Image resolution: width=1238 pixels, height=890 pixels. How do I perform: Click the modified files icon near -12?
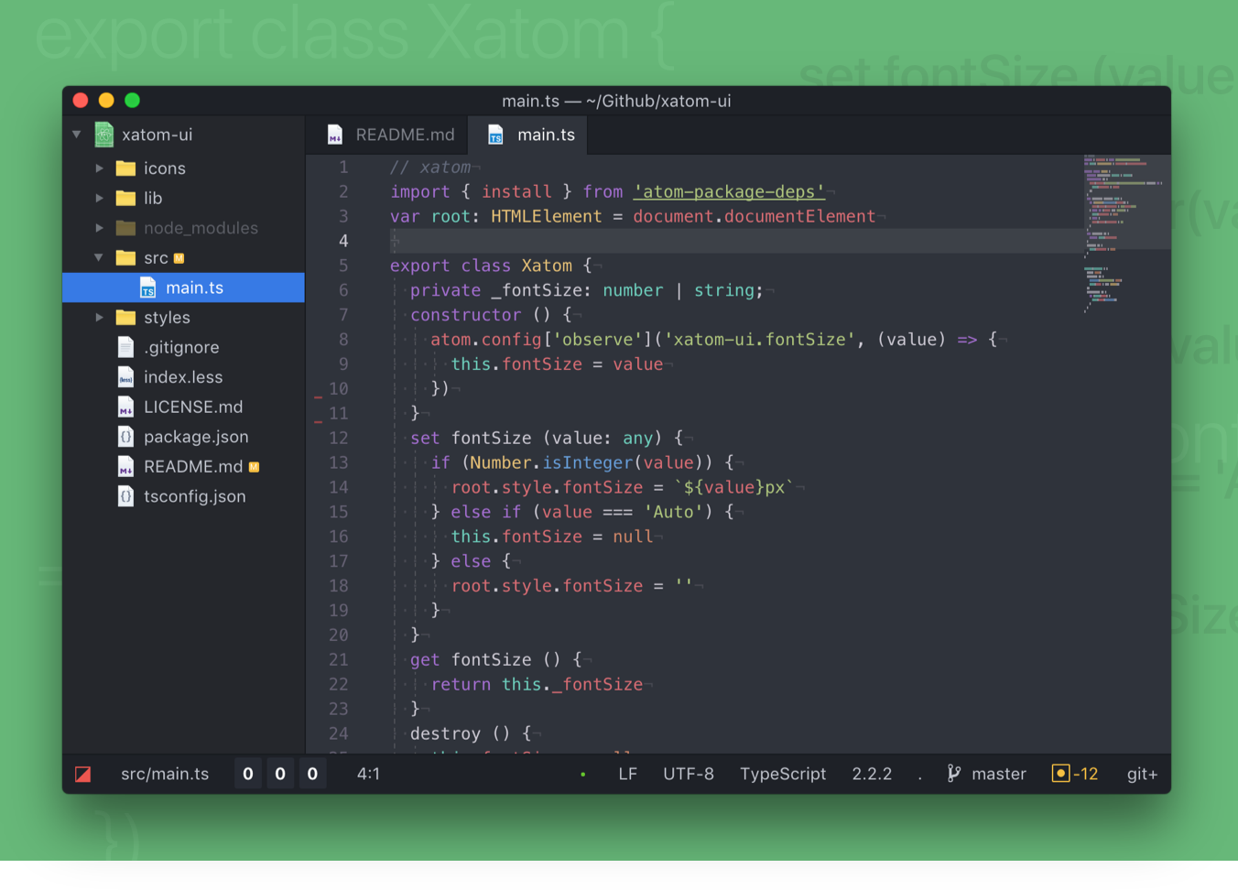coord(1060,774)
